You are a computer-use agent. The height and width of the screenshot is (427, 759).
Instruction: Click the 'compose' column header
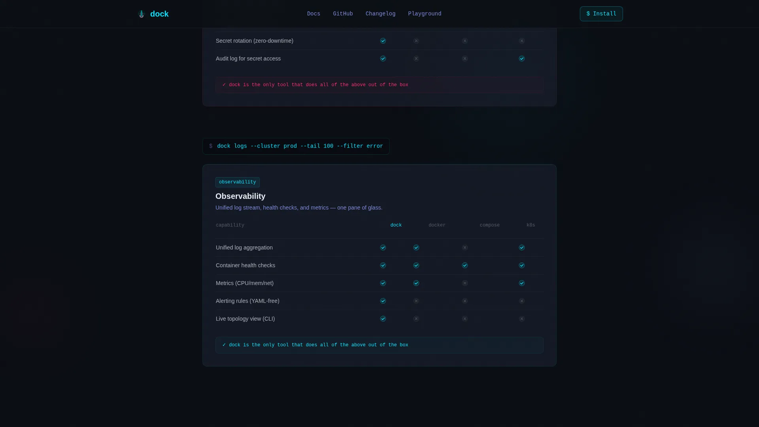click(490, 225)
